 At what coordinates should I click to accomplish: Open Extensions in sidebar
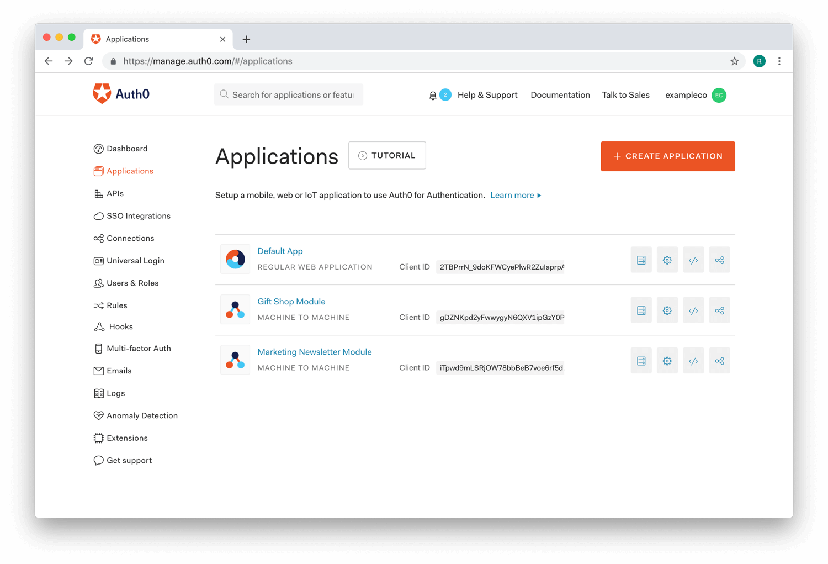tap(121, 438)
